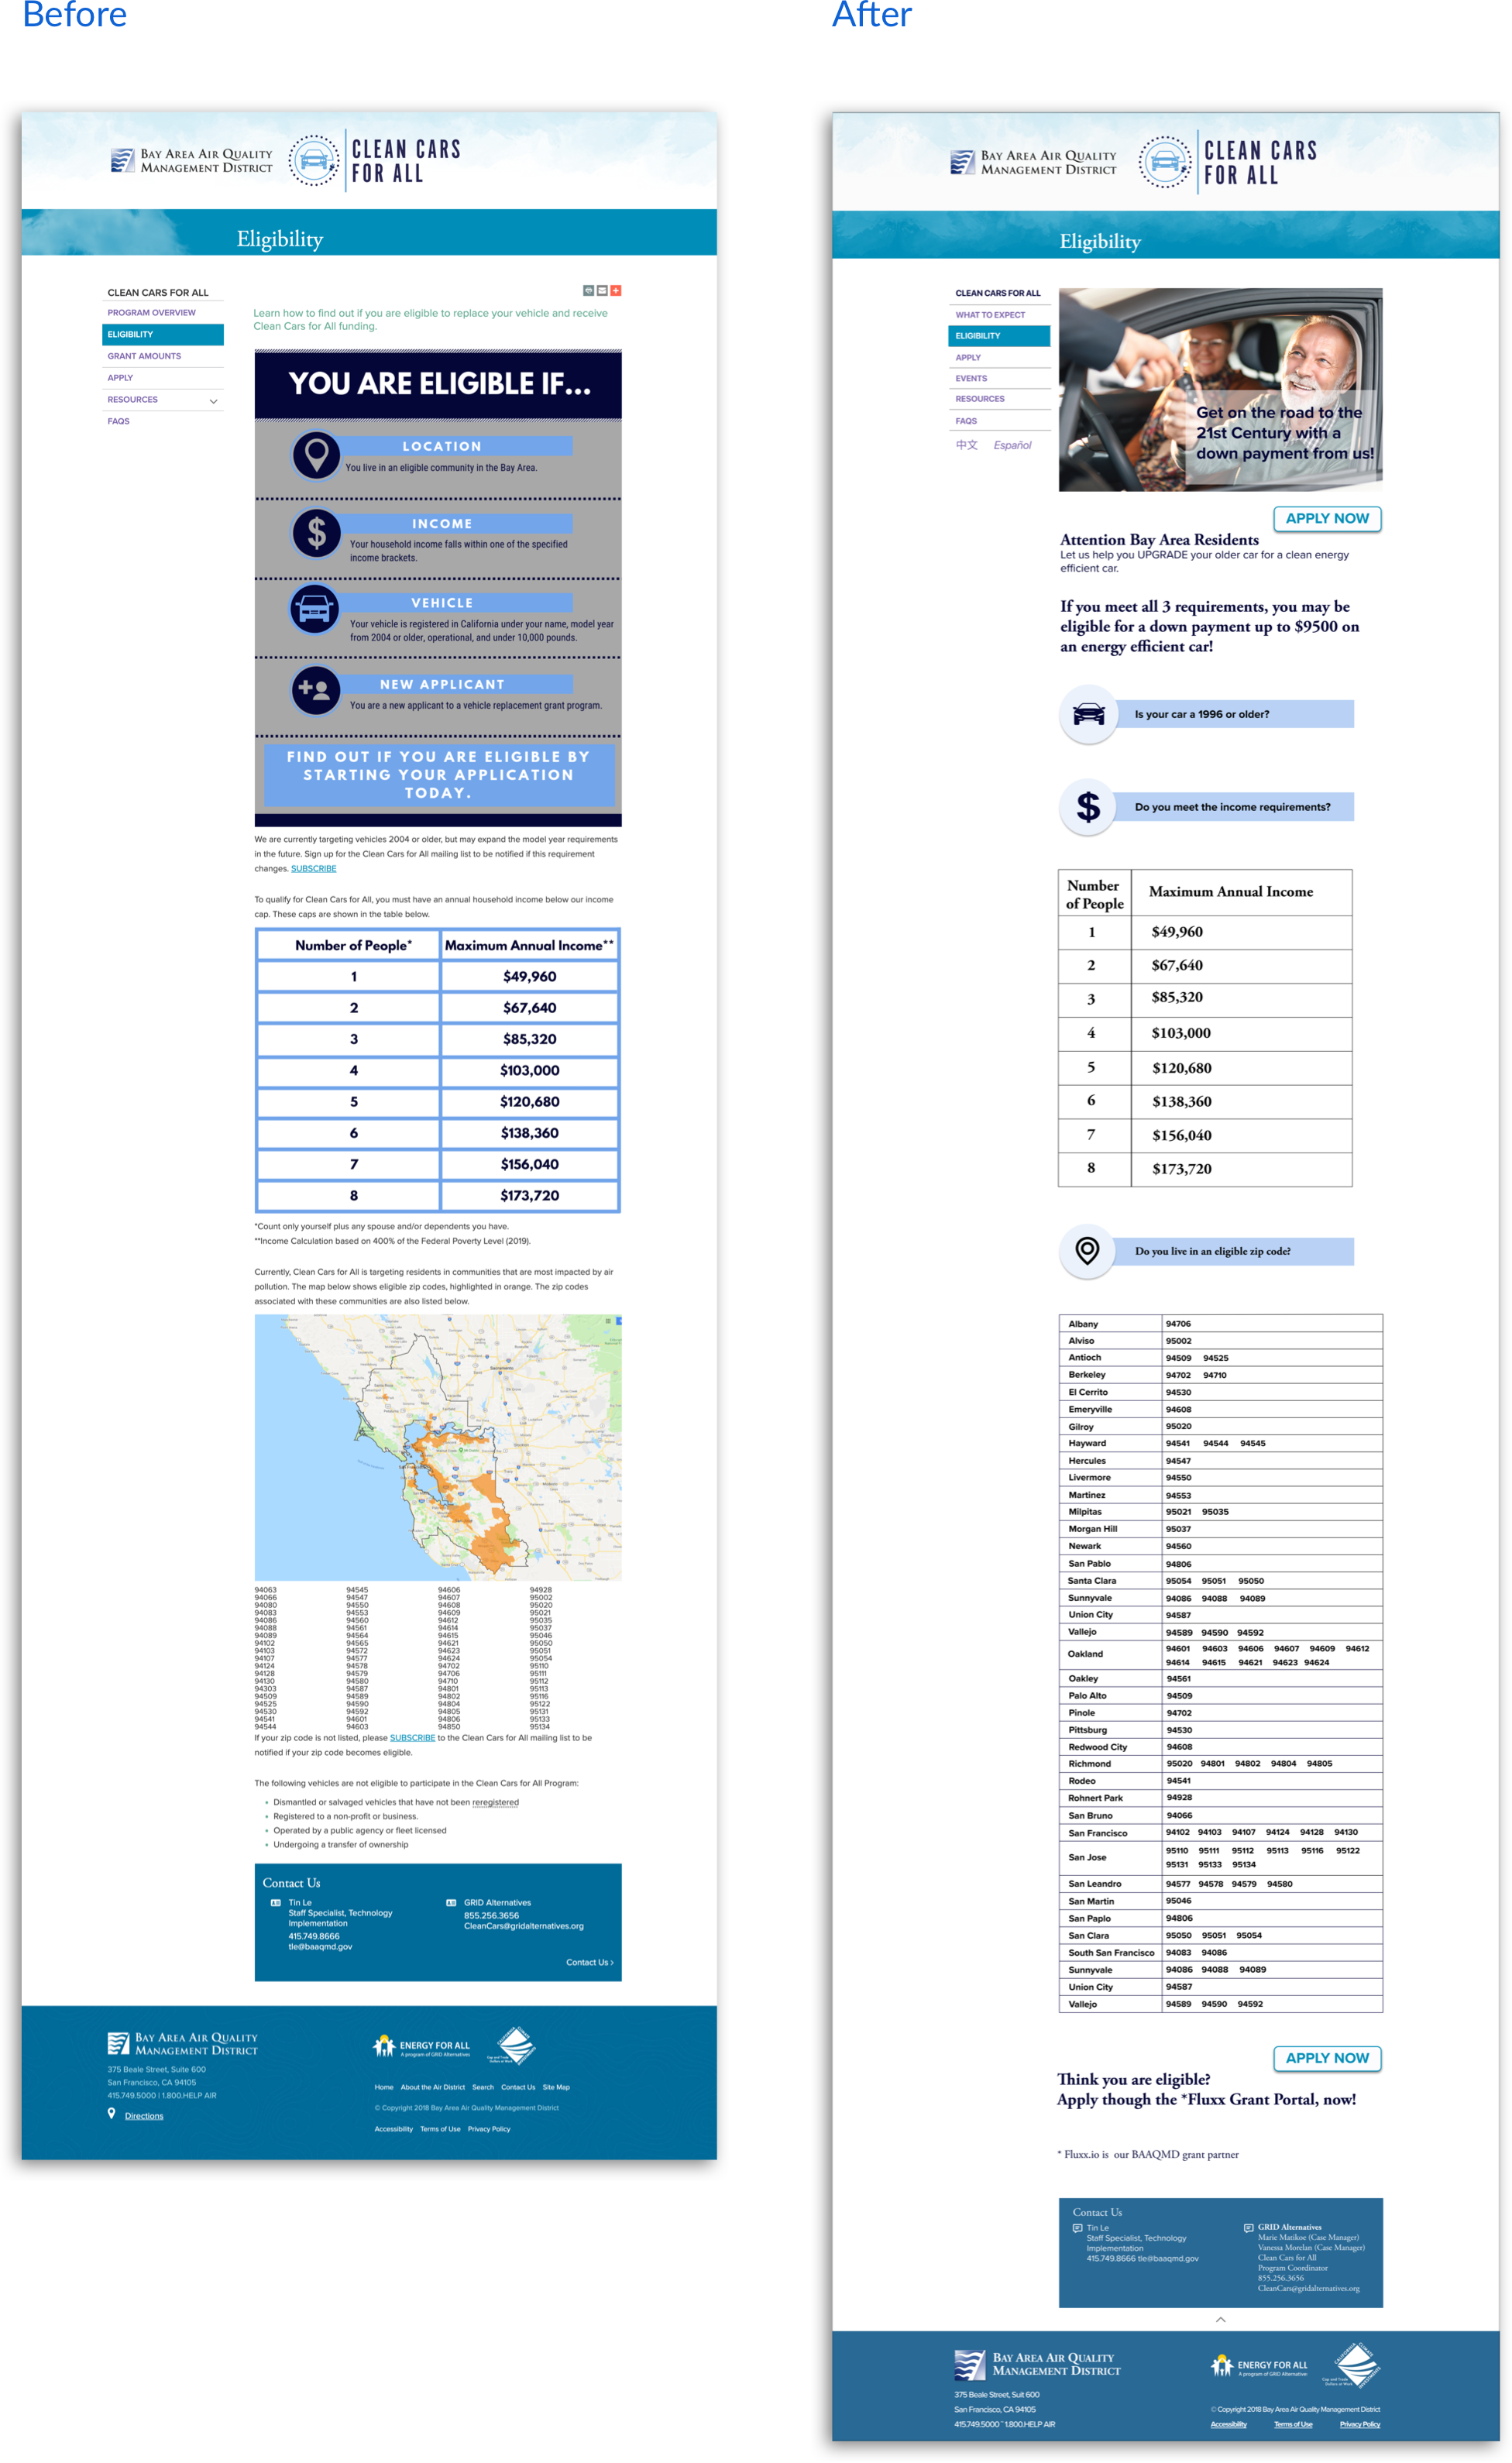Click the map pin icon beside Directions

coord(112,2114)
